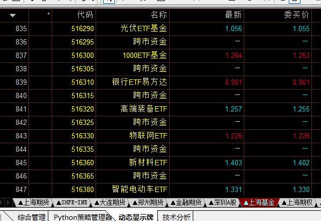The image size is (321, 221).
Task: Click bid price 1.402 of 新材料ETF
Action: (x=301, y=163)
